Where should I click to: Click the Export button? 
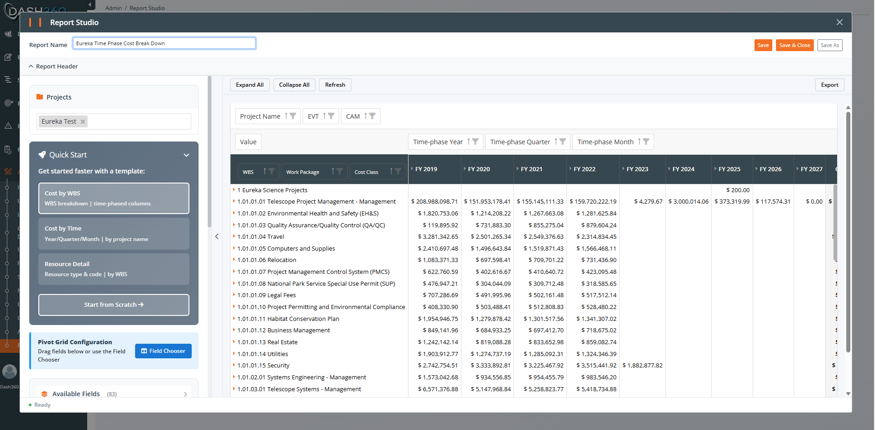(830, 85)
